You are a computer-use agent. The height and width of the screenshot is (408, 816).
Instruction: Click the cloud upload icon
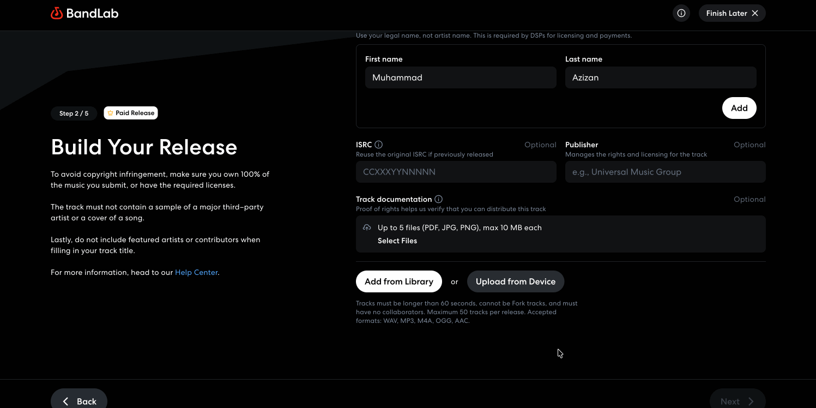tap(367, 227)
